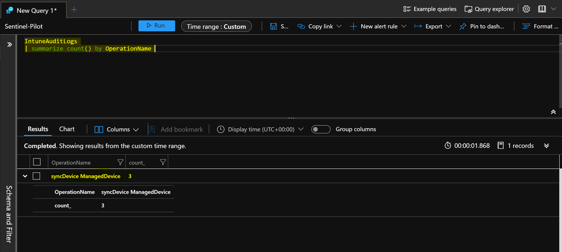The image size is (562, 252).
Task: Click the Save disk icon
Action: coord(273,26)
